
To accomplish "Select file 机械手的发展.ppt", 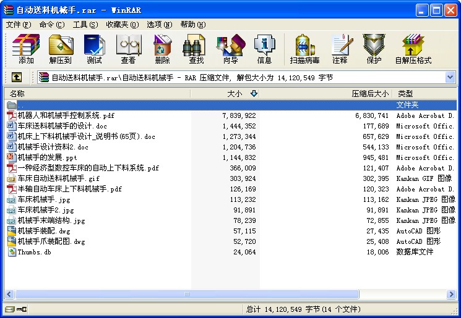I will (x=47, y=157).
